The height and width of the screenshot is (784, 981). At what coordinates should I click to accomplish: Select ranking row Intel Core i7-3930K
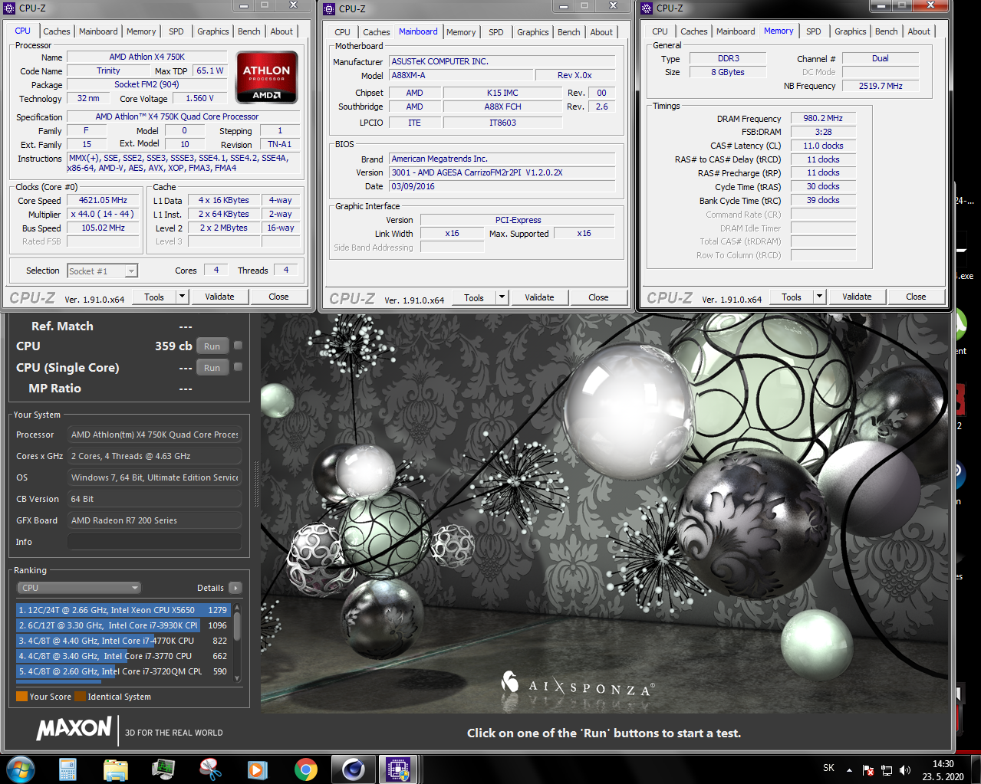click(x=123, y=625)
